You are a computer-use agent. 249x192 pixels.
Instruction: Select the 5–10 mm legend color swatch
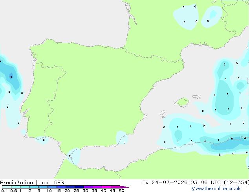click(43, 187)
